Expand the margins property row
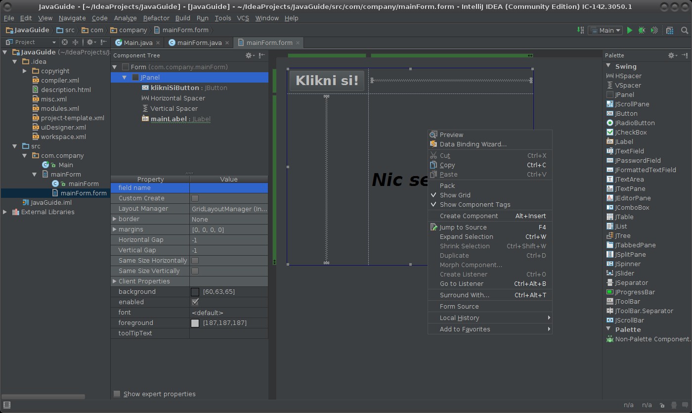 point(115,229)
